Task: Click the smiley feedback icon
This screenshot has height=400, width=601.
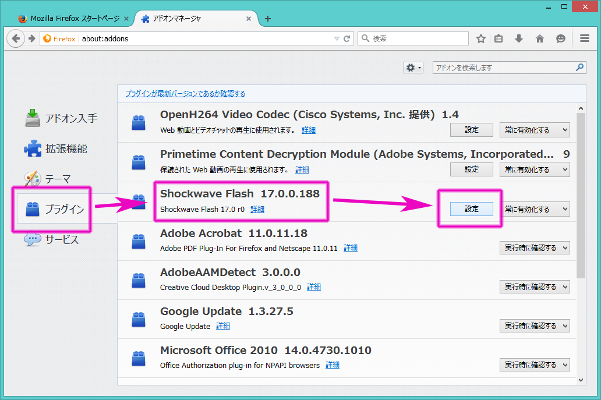Action: (560, 38)
